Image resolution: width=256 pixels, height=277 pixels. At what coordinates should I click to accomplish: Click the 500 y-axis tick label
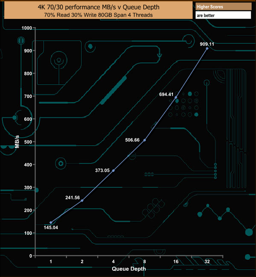click(x=28, y=142)
